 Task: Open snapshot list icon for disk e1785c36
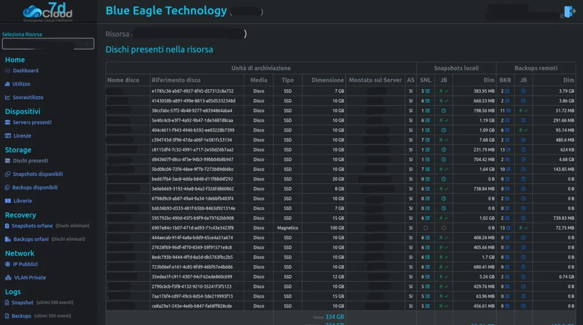point(428,91)
